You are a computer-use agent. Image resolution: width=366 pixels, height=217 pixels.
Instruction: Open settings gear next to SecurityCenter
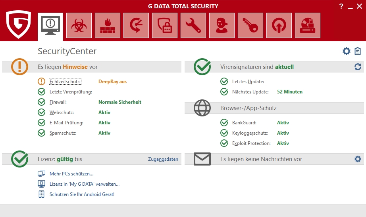pos(347,51)
